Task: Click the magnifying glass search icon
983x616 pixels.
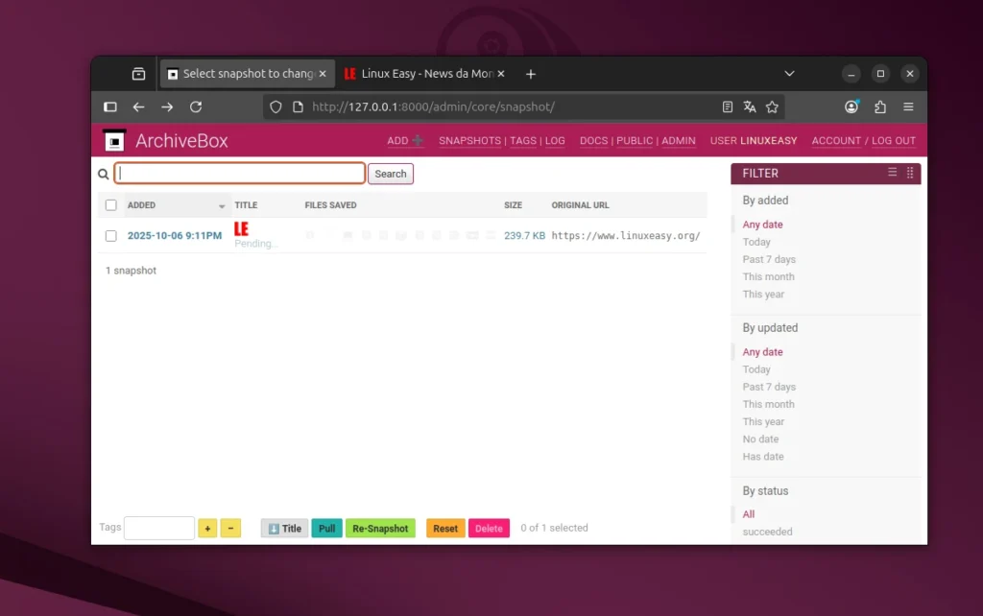Action: tap(103, 174)
